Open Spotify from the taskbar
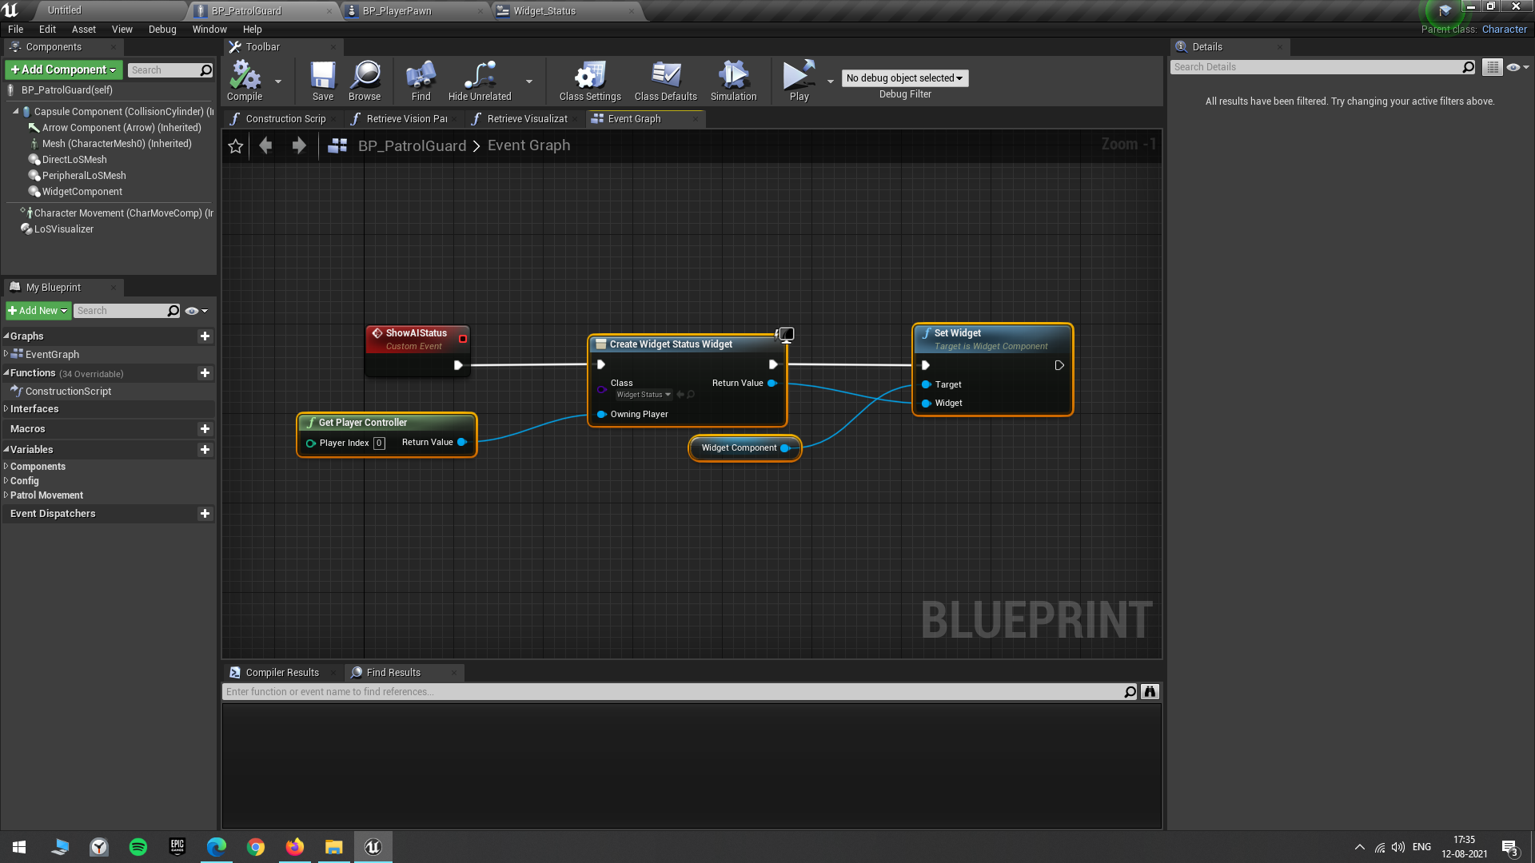Image resolution: width=1535 pixels, height=863 pixels. (138, 847)
